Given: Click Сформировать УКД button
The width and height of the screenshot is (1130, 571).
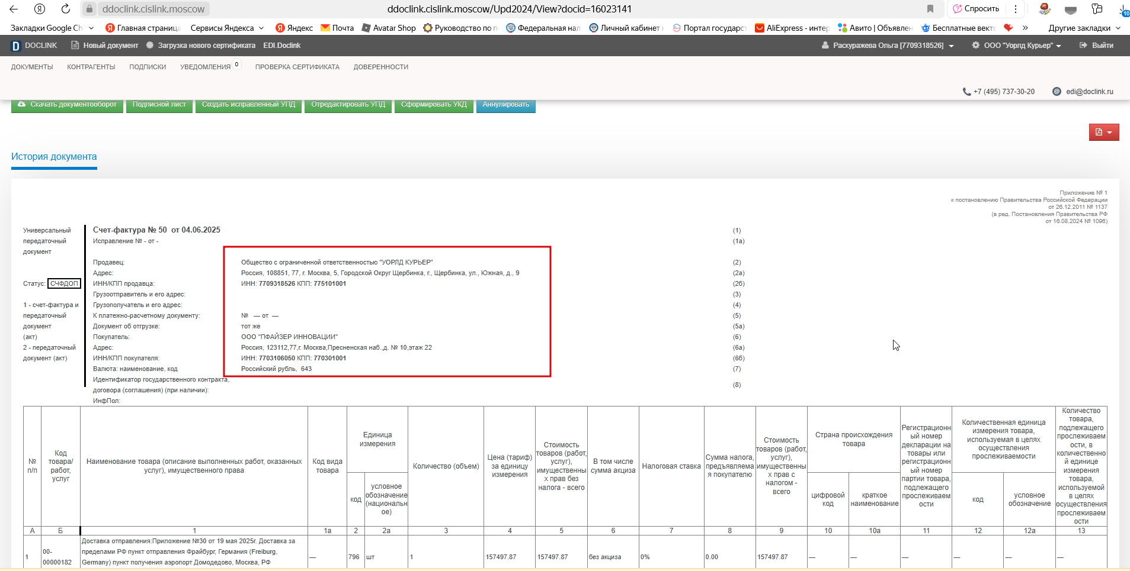Looking at the screenshot, I should point(434,105).
